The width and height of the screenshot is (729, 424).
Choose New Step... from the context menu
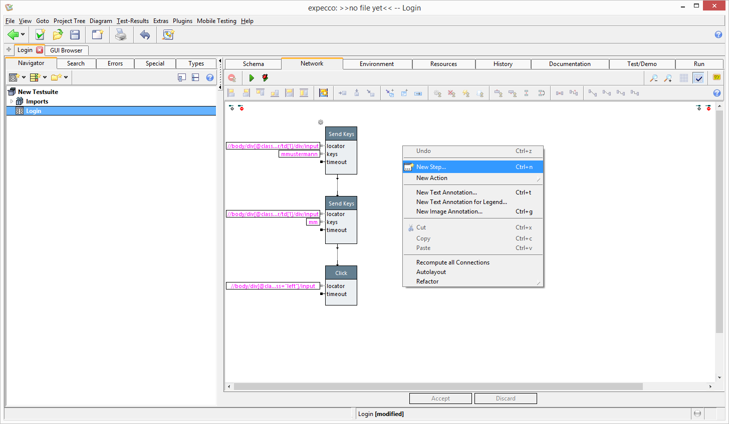pos(431,167)
